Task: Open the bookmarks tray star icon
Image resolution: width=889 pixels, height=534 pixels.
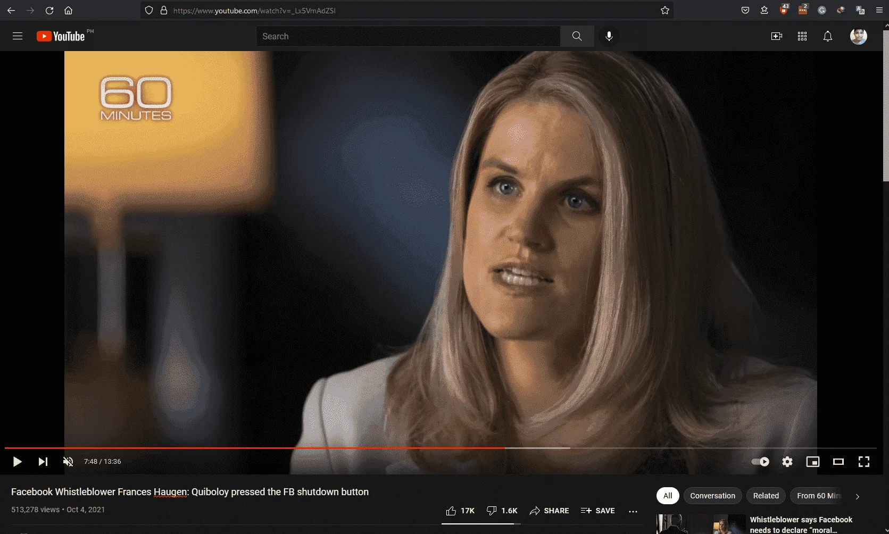Action: click(765, 11)
